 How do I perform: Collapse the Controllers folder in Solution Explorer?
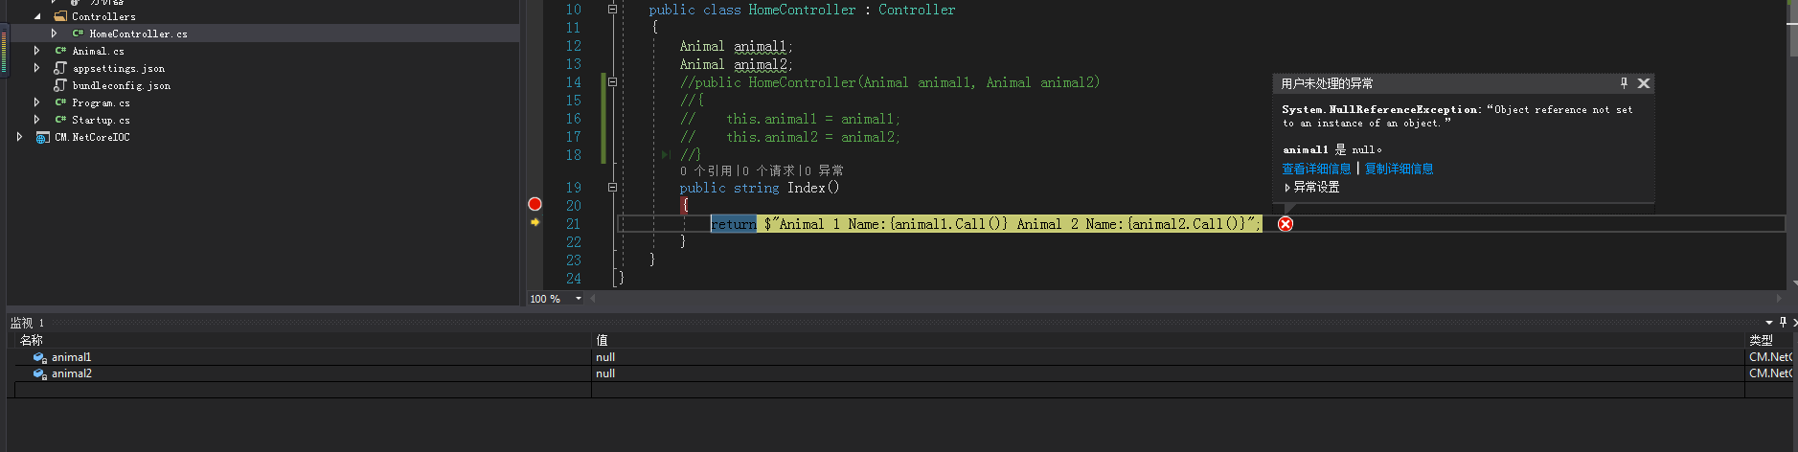(37, 16)
